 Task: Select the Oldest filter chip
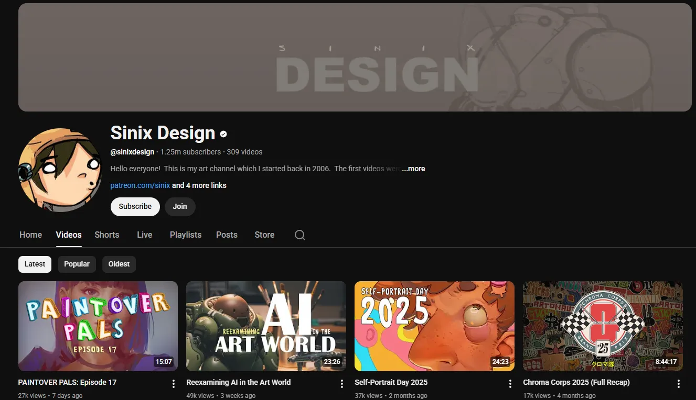pyautogui.click(x=119, y=264)
